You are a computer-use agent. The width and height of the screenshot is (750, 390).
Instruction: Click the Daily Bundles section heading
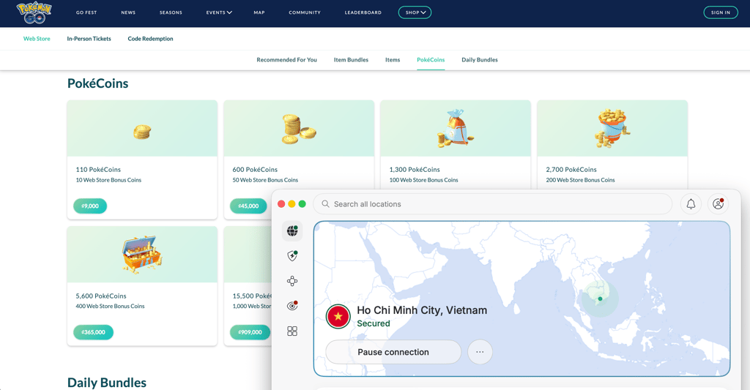[x=107, y=383]
